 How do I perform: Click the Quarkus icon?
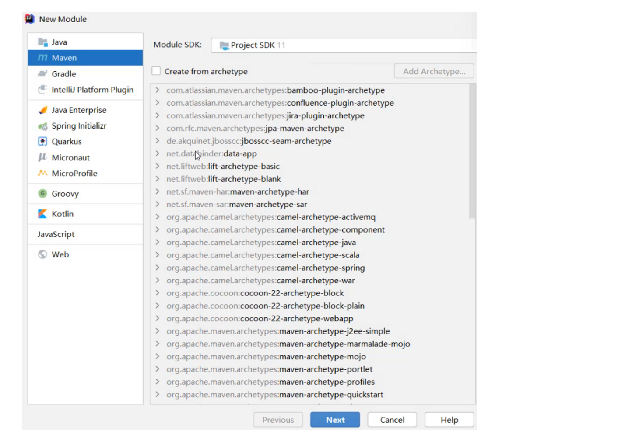tap(42, 141)
